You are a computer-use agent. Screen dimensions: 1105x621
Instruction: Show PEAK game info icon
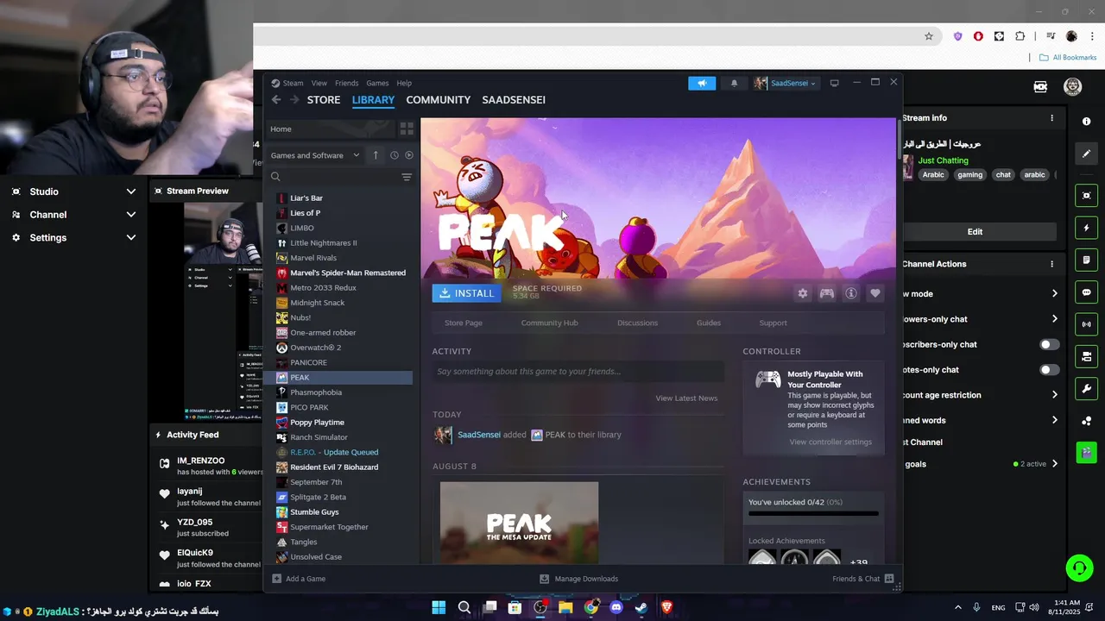click(x=851, y=293)
